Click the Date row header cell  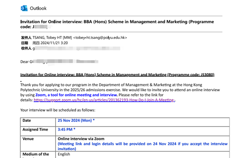pos(38,122)
